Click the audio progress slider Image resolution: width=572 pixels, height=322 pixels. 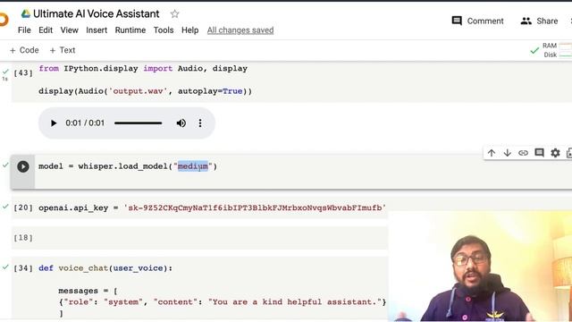click(138, 123)
